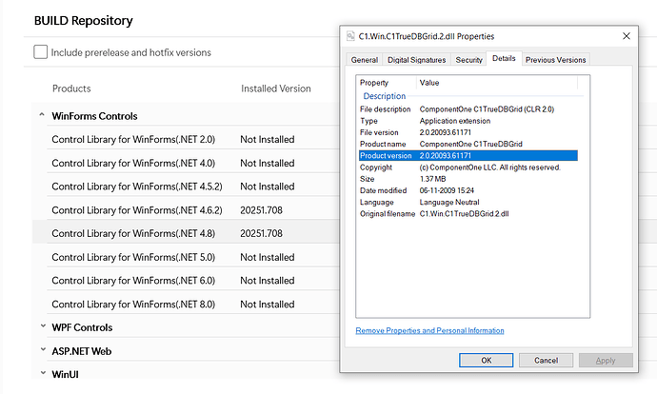
Task: Switch to the General tab
Action: pos(364,60)
